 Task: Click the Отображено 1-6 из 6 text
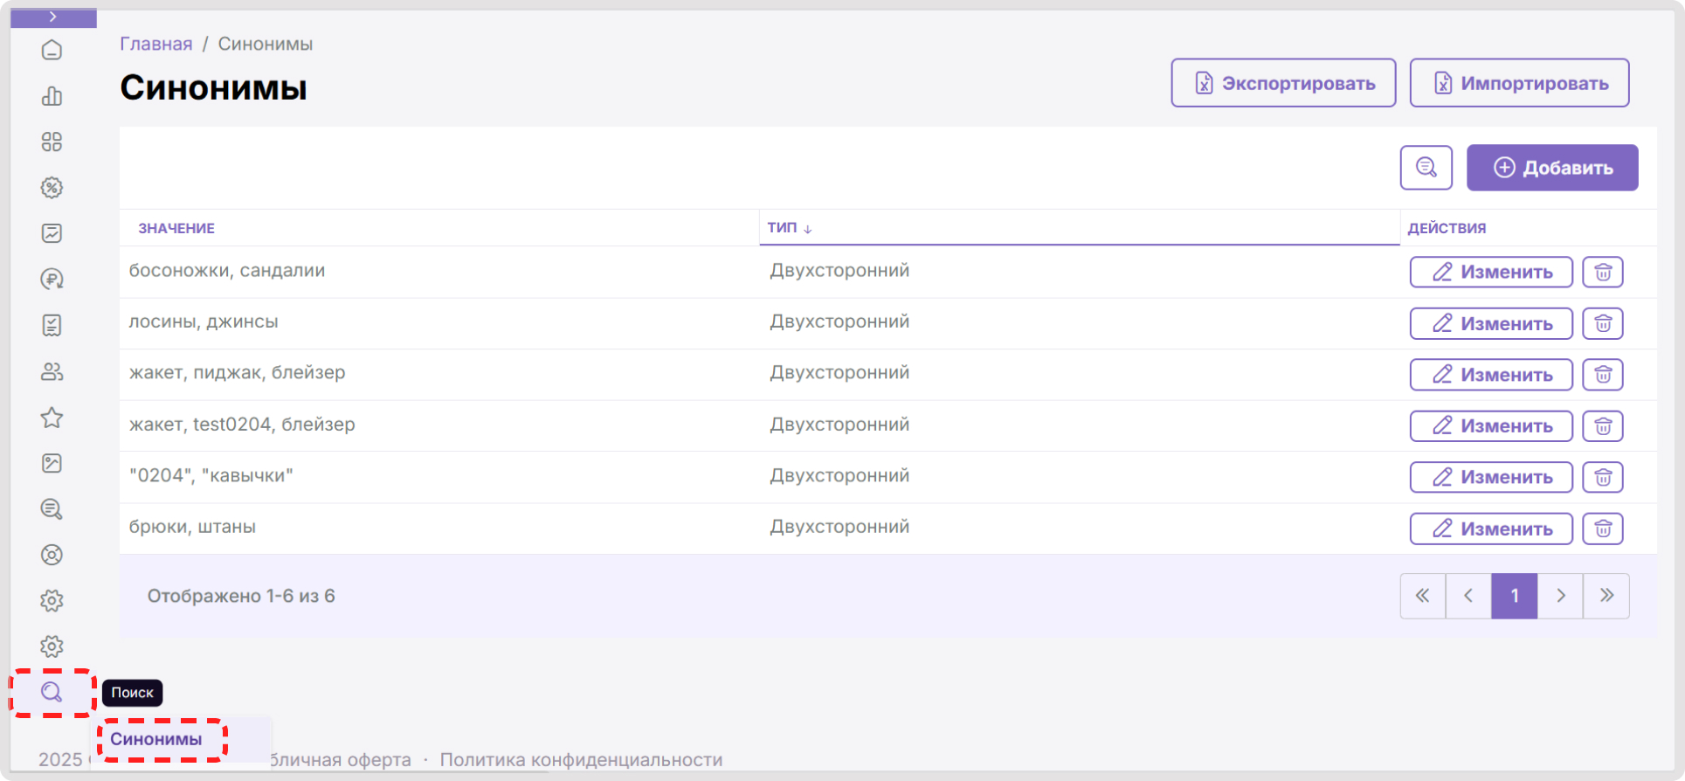pos(241,596)
